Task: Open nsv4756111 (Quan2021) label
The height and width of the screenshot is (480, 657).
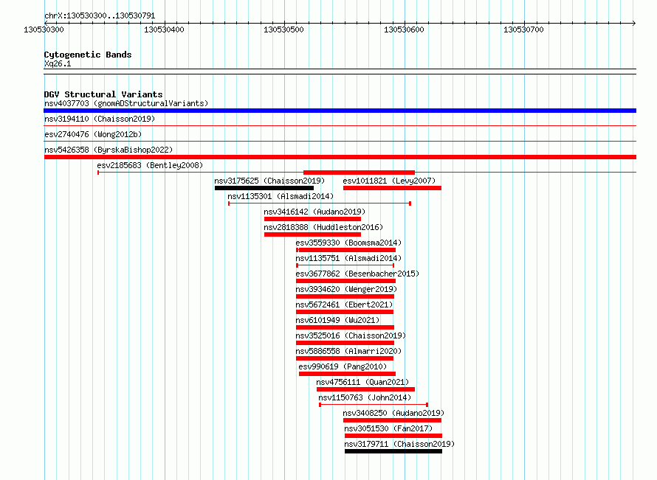Action: [362, 382]
